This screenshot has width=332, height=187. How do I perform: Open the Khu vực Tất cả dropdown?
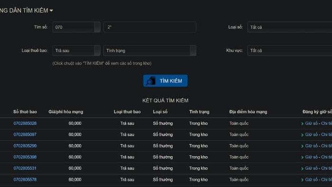coord(290,50)
